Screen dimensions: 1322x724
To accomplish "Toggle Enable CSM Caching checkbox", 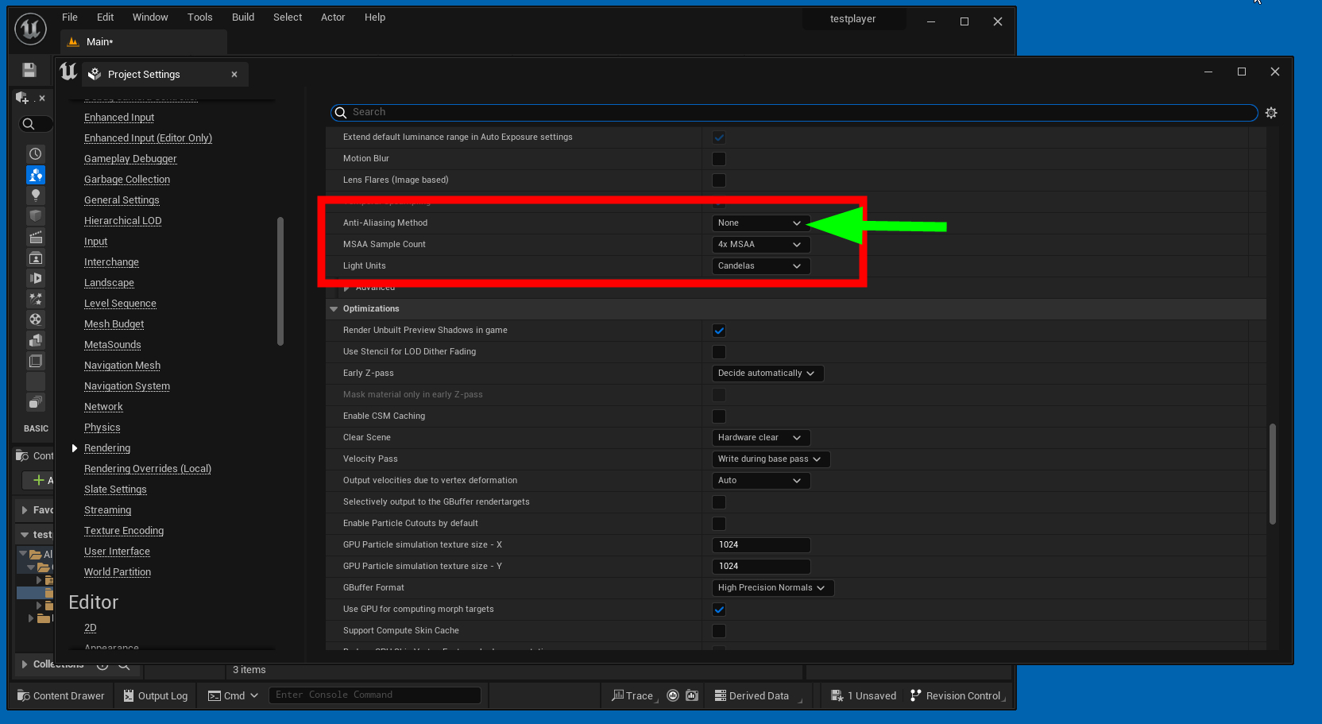I will (x=719, y=416).
